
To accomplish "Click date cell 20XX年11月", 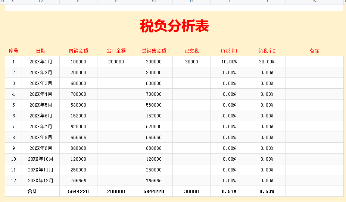I will point(41,170).
